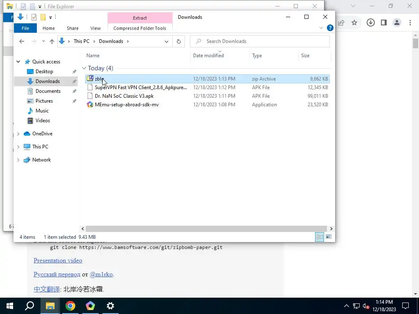The image size is (419, 314).
Task: Collapse the Today (4) group
Action: (x=84, y=68)
